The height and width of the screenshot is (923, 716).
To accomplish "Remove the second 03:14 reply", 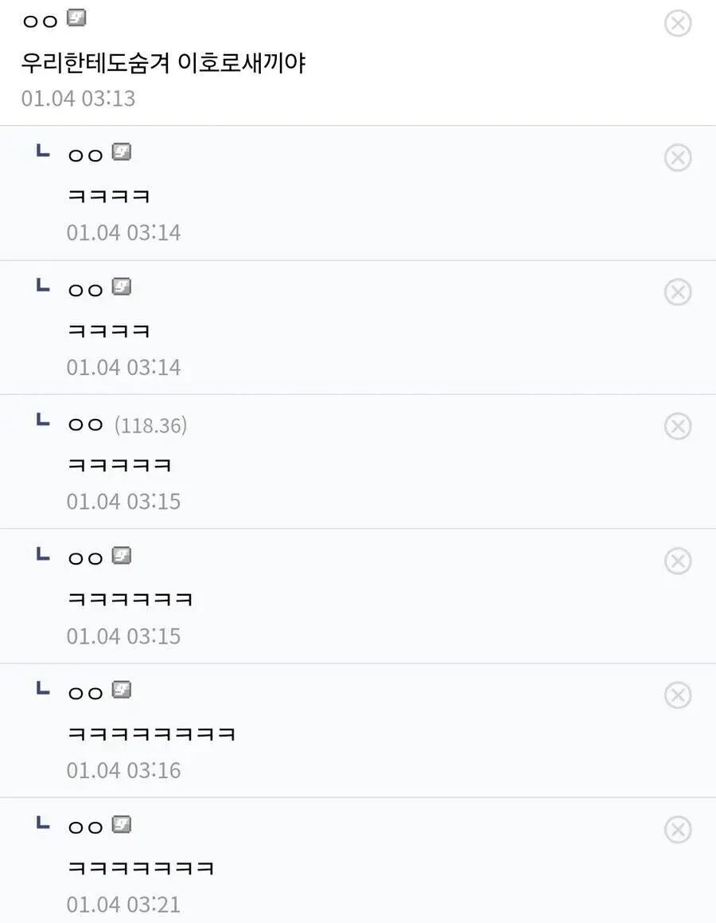I will (x=677, y=292).
